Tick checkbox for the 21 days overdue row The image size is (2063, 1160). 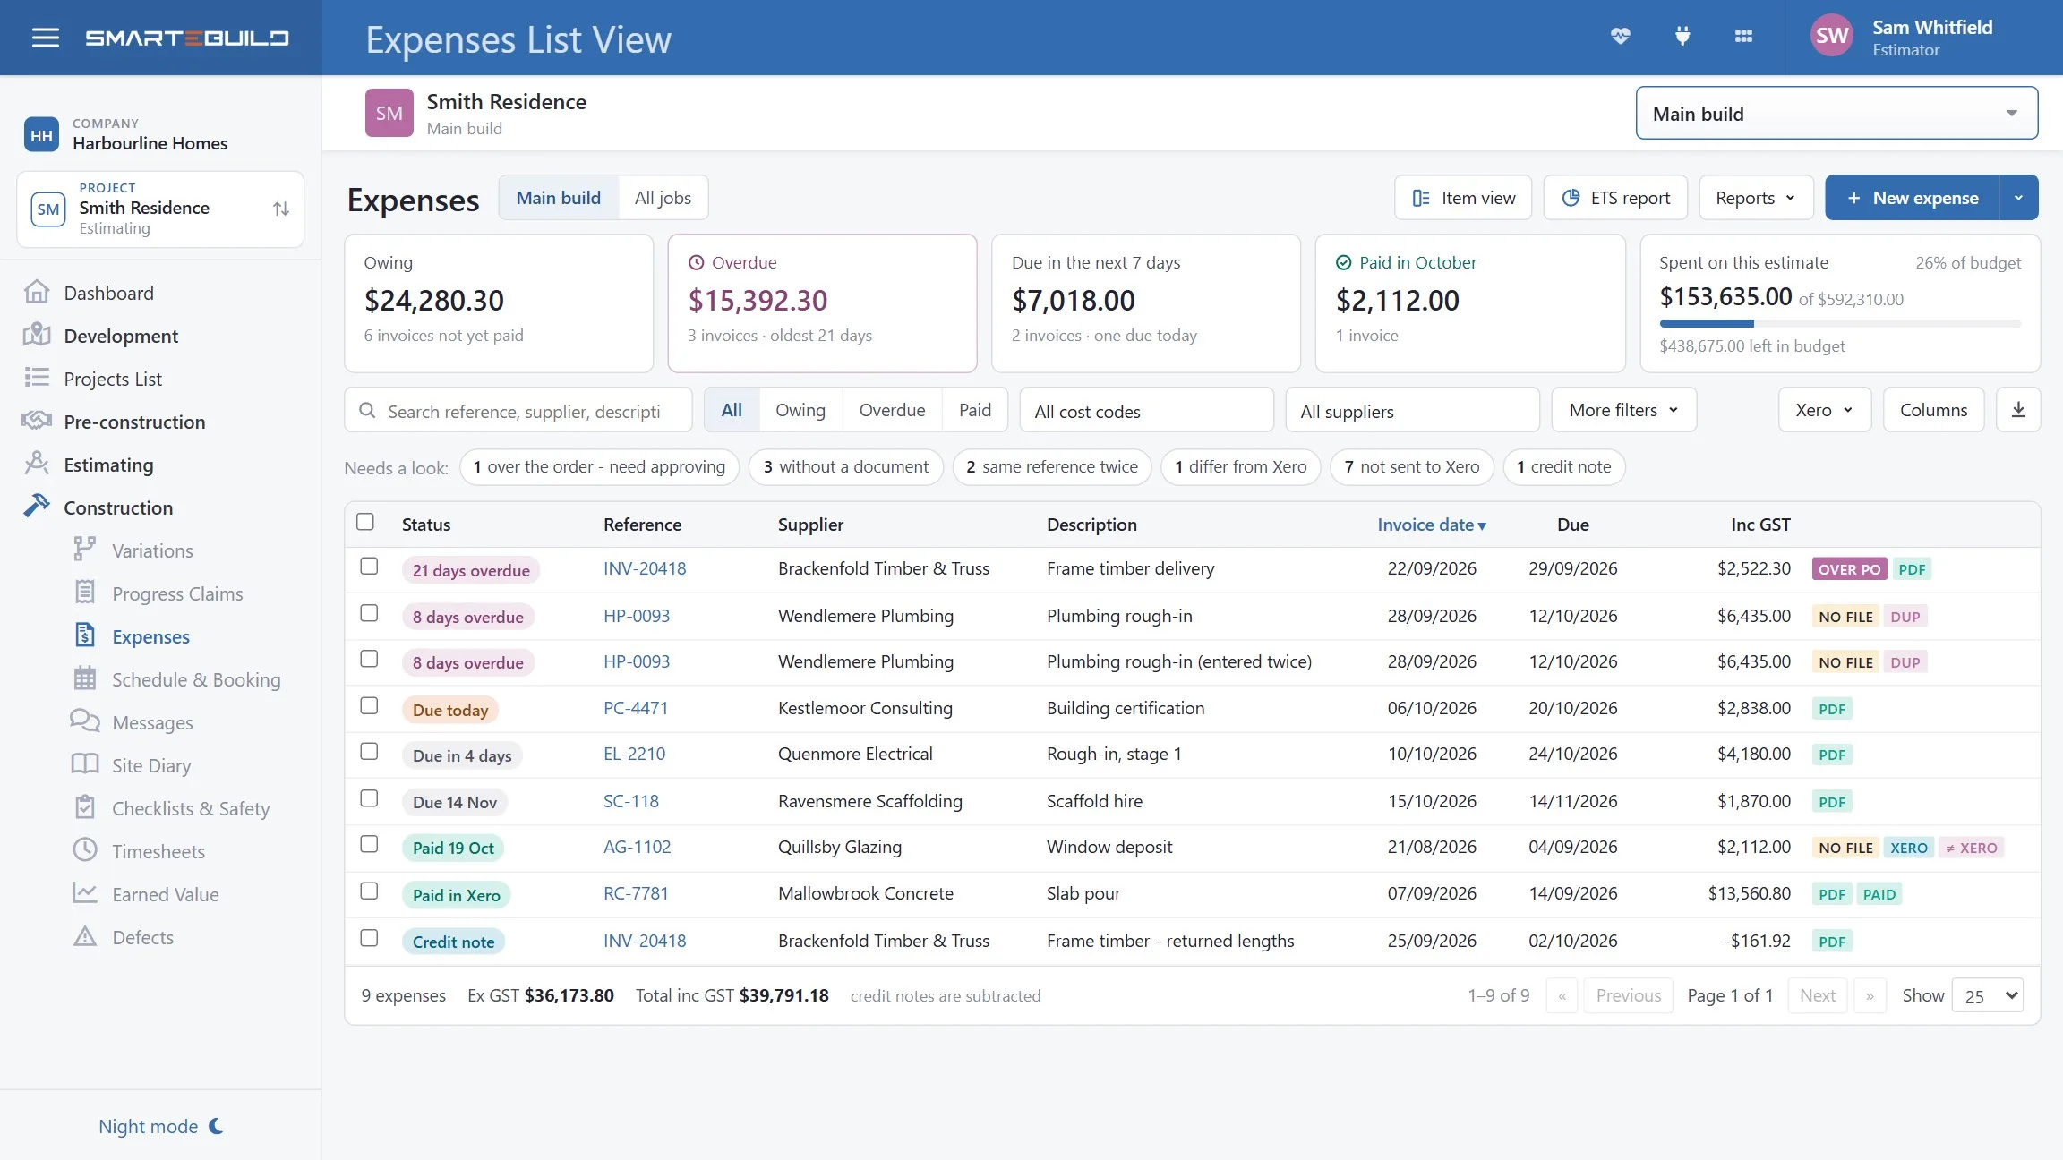coord(369,567)
